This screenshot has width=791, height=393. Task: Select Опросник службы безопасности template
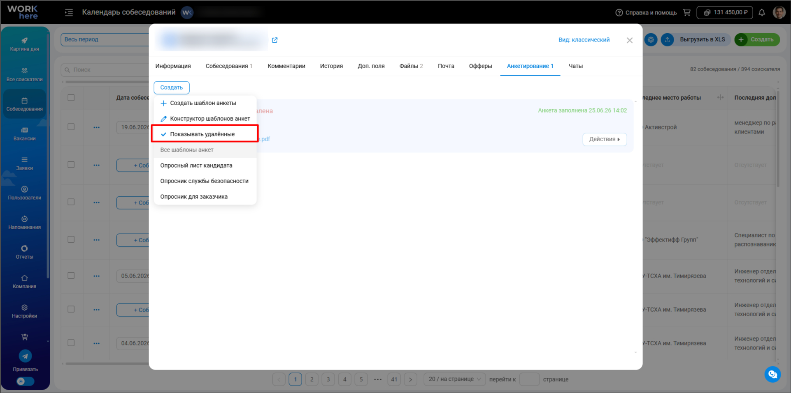coord(205,181)
